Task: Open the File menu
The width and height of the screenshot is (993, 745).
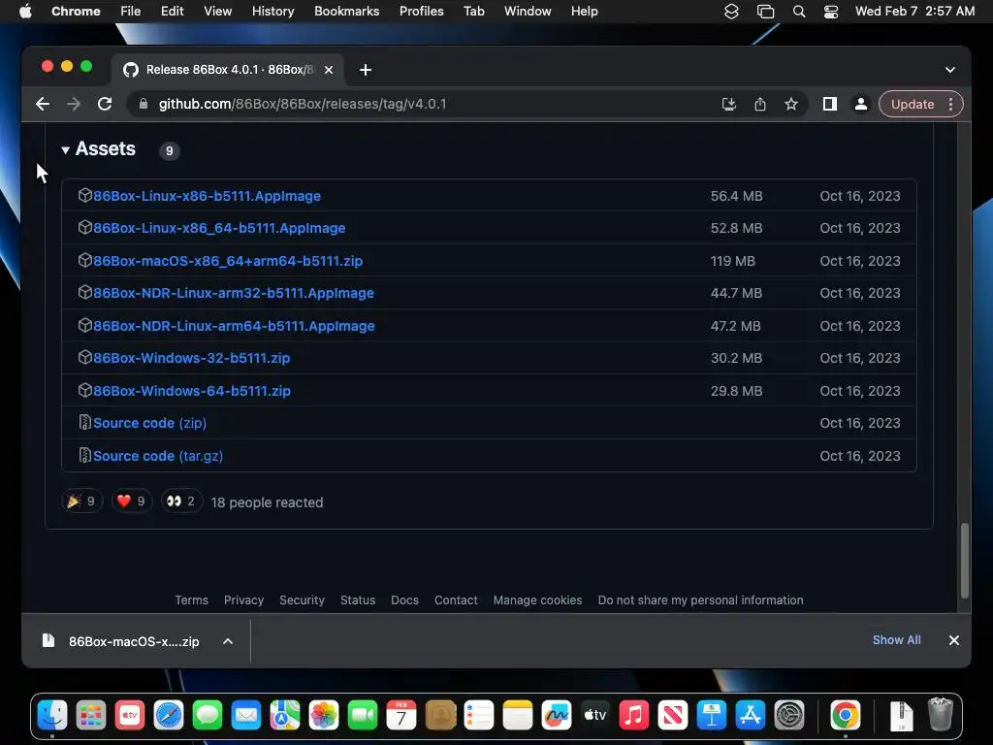Action: click(131, 12)
